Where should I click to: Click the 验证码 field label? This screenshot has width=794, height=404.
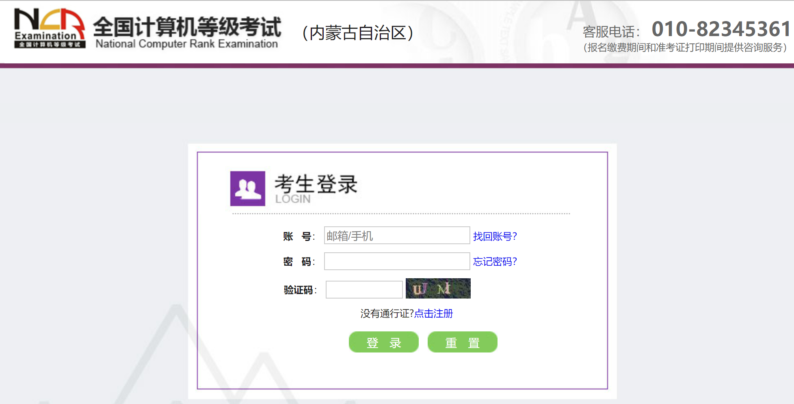[299, 290]
